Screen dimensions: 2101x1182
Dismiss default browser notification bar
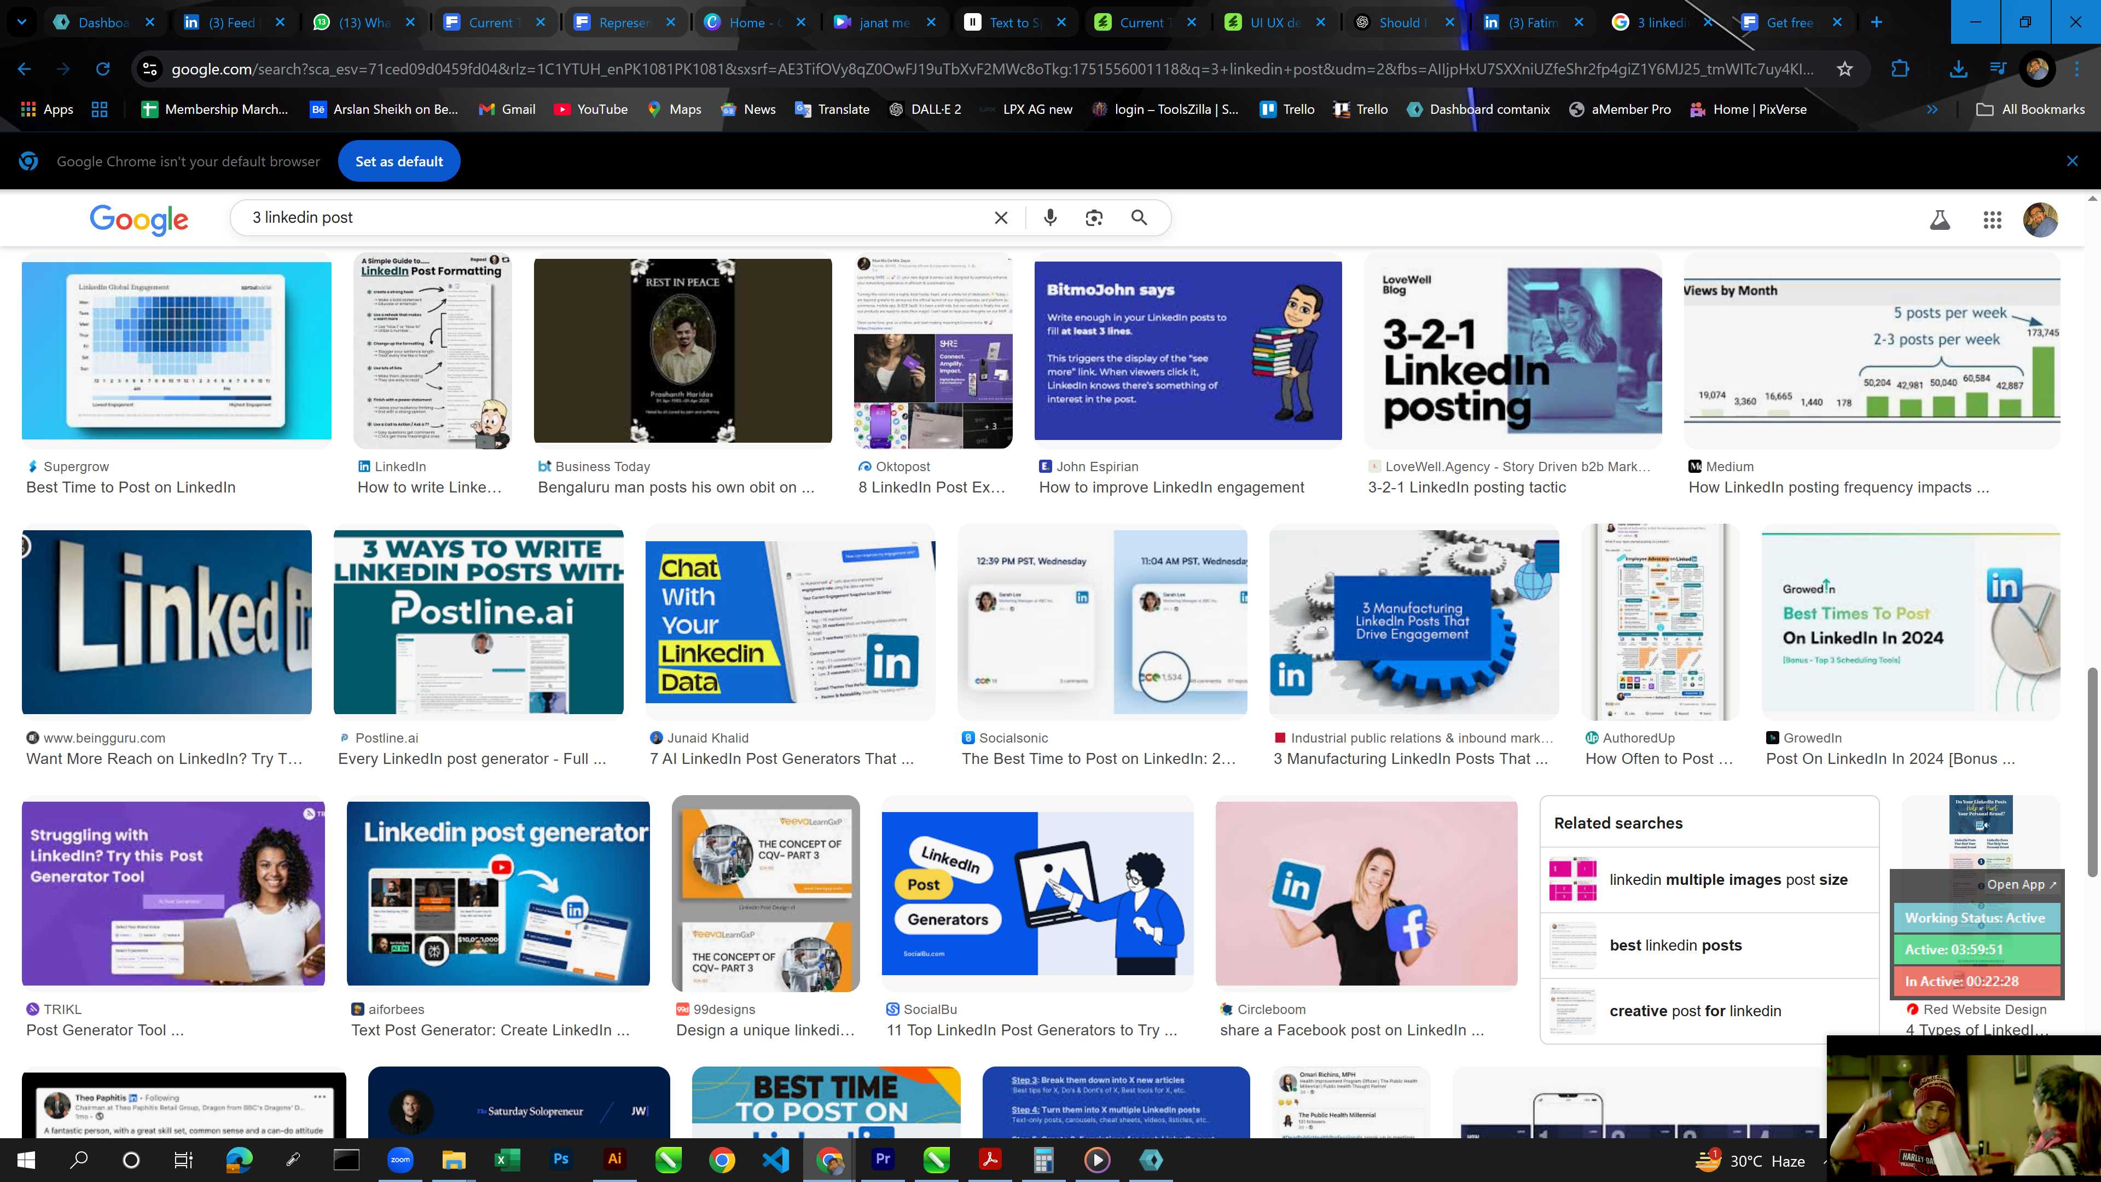[x=2073, y=161]
